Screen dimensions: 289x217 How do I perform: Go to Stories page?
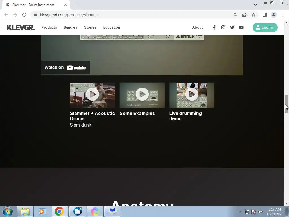(90, 27)
